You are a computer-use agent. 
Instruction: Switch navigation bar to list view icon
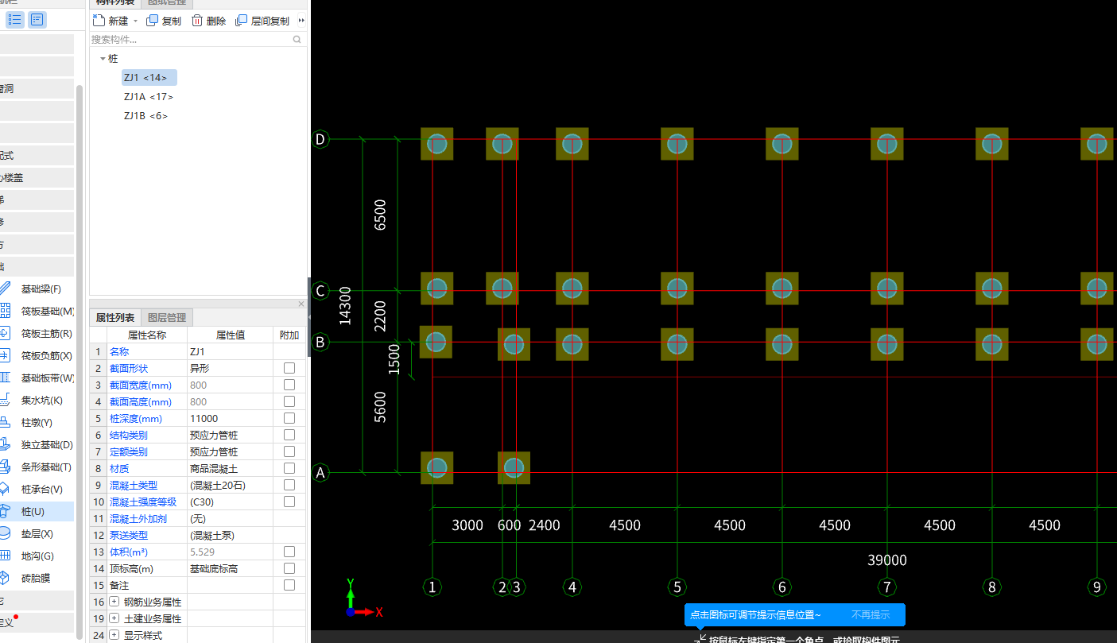(14, 20)
